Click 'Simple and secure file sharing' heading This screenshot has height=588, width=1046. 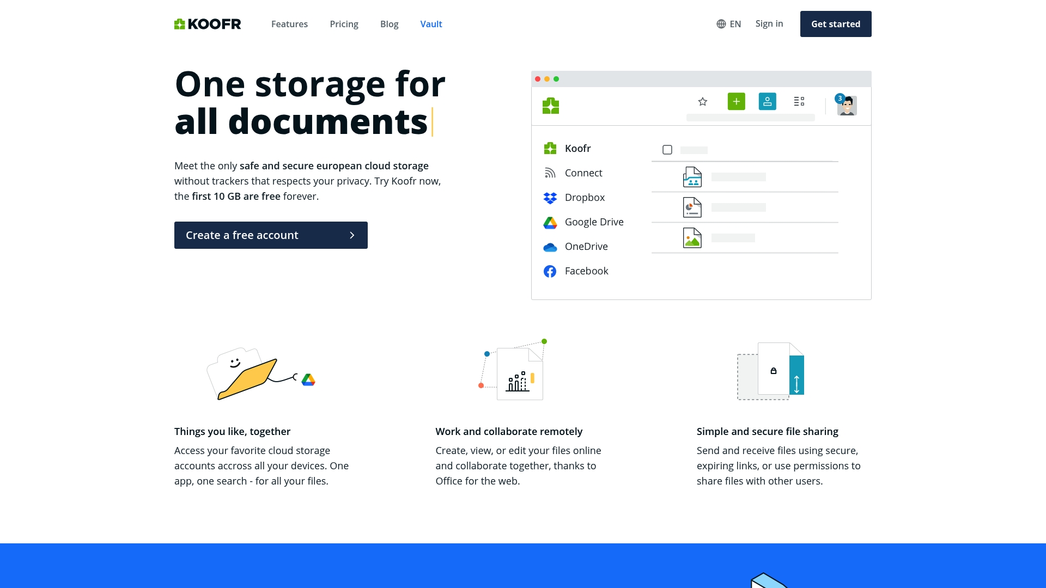tap(767, 431)
